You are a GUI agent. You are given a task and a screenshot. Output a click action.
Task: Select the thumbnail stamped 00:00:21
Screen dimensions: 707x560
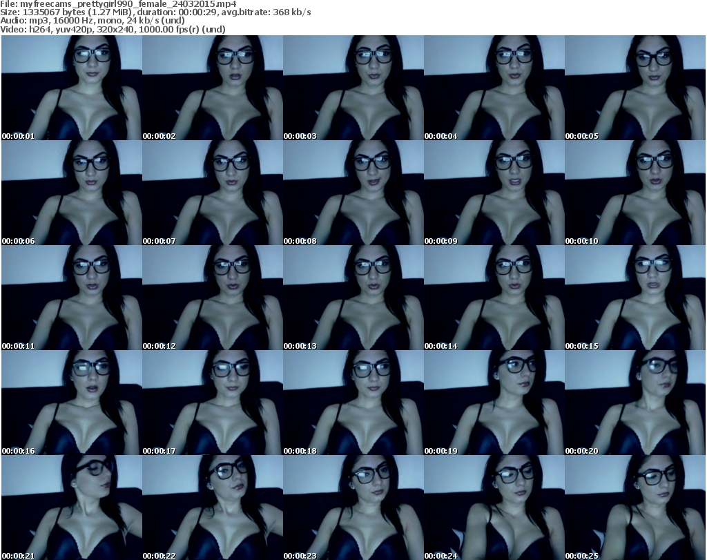[72, 508]
